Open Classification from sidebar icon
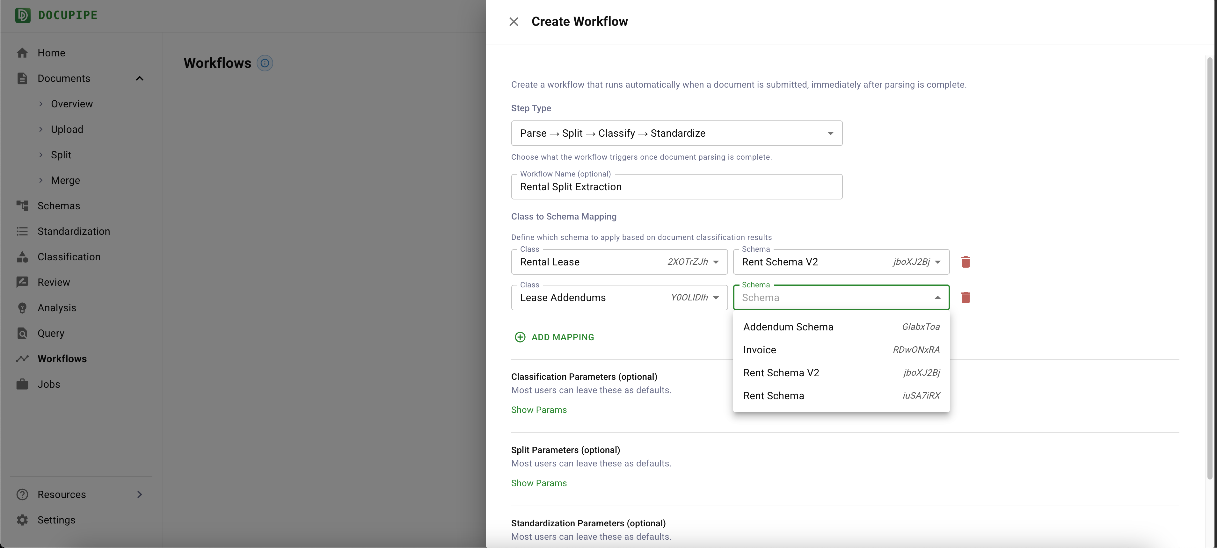The image size is (1217, 548). point(22,257)
